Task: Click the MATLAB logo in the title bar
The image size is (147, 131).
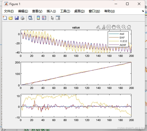Action: pyautogui.click(x=6, y=4)
